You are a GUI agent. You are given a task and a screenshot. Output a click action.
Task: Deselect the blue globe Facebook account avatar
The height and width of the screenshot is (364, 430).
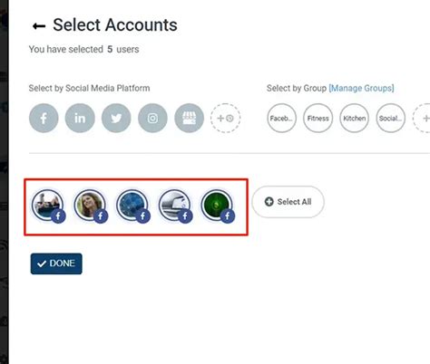tap(132, 206)
